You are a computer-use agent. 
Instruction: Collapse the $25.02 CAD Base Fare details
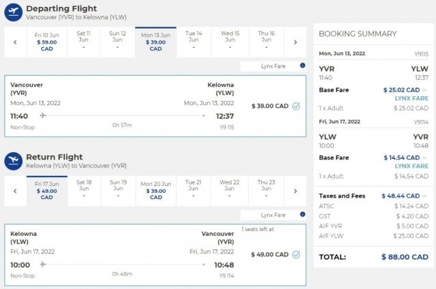(424, 90)
